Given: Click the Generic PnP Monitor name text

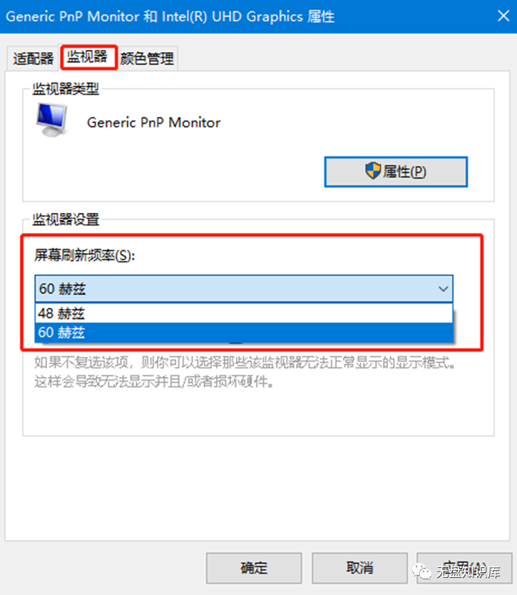Looking at the screenshot, I should tap(153, 123).
